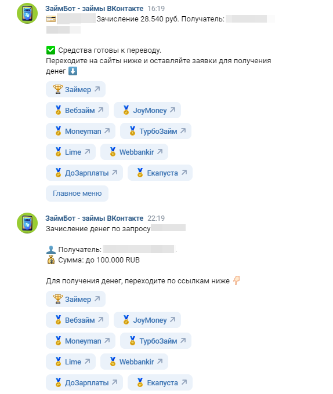The width and height of the screenshot is (333, 394).
Task: Open ТурбоЗайм link in the first message
Action: tap(155, 131)
